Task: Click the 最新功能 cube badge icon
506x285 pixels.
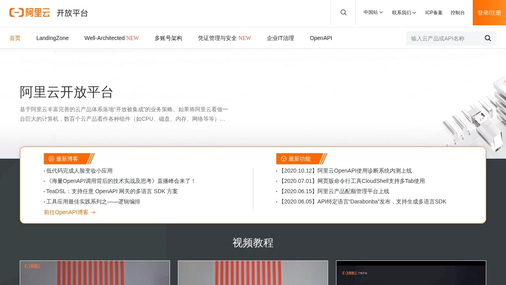Action: 284,159
